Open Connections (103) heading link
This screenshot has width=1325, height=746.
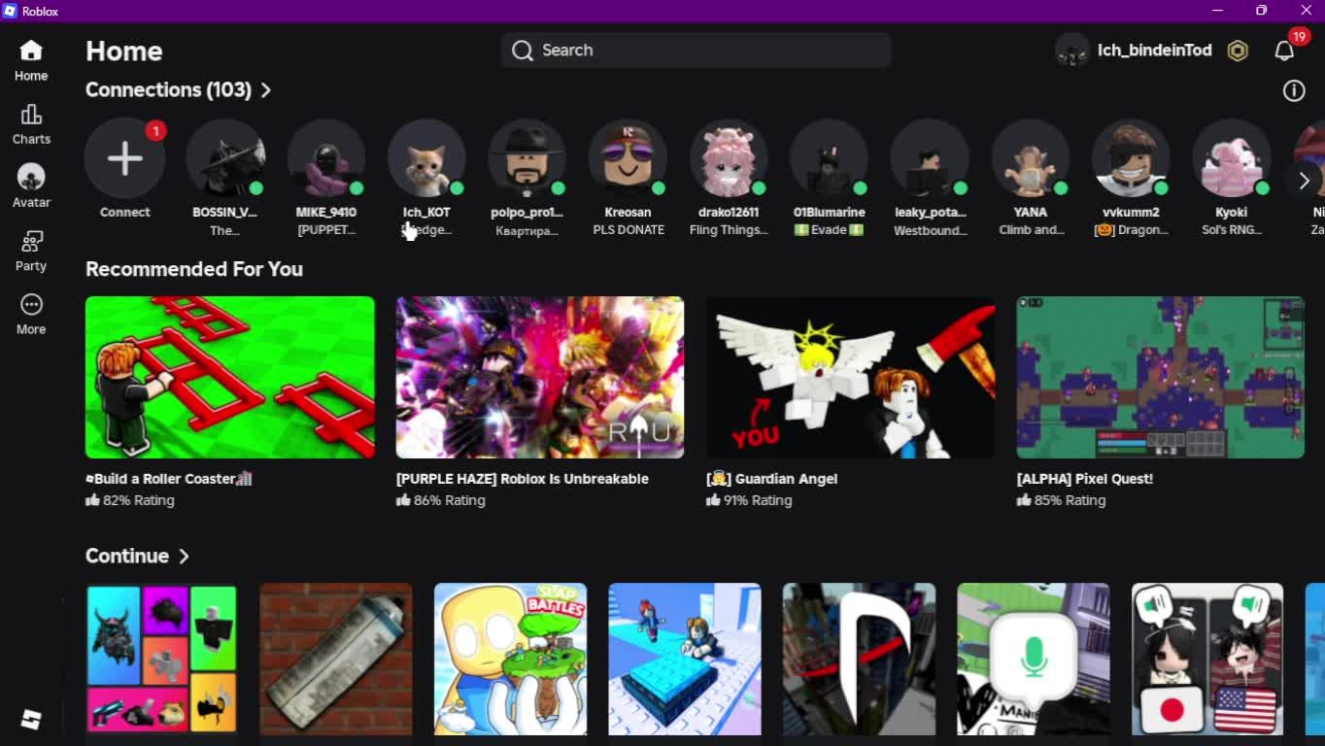168,89
